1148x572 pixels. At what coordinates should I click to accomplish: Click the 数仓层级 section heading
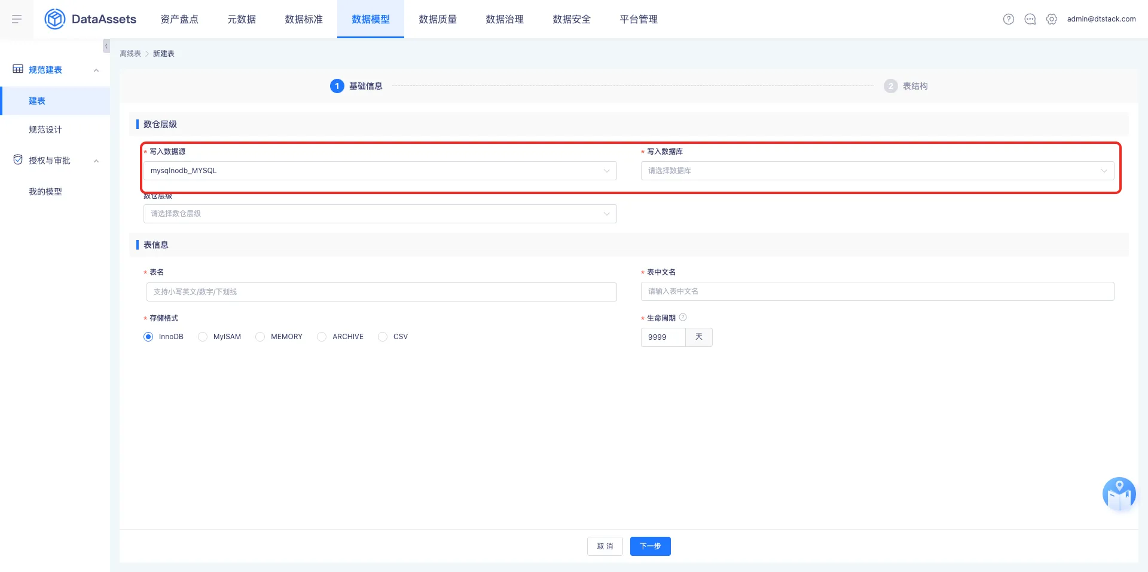point(160,124)
